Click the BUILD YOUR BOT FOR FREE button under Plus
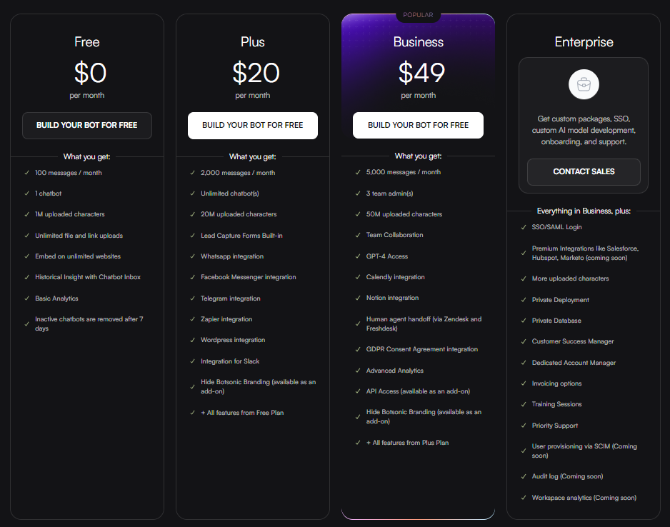Screen dimensions: 670x527 click(x=252, y=125)
